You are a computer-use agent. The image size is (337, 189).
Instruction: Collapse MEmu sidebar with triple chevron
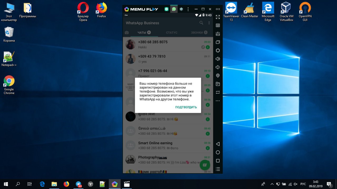[218, 9]
